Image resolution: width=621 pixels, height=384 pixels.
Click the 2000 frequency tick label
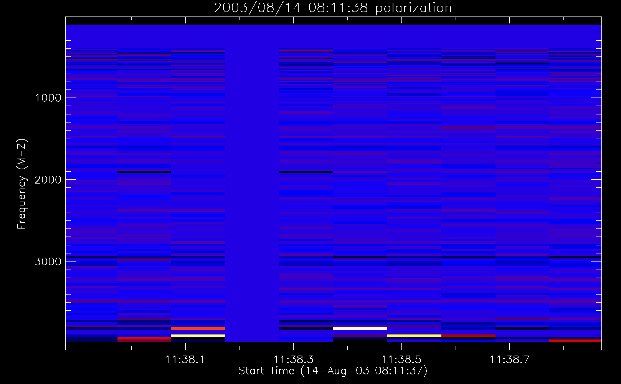coord(48,180)
